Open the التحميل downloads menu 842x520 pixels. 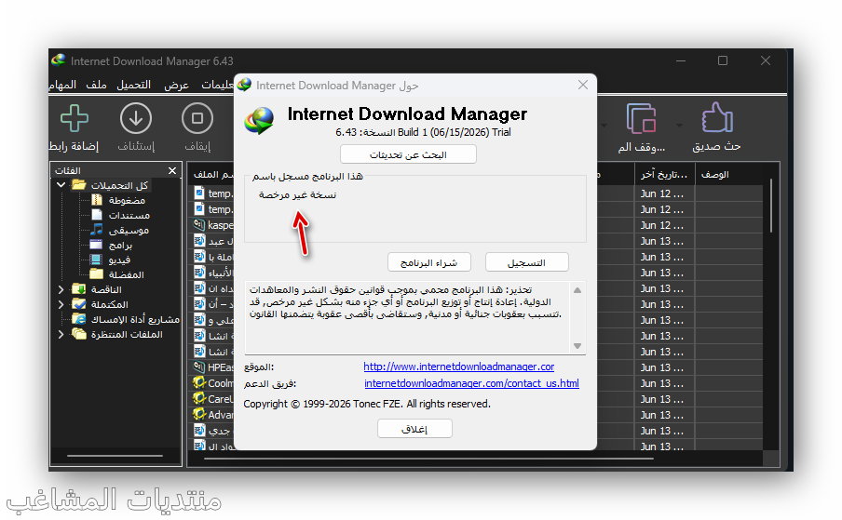(x=134, y=85)
